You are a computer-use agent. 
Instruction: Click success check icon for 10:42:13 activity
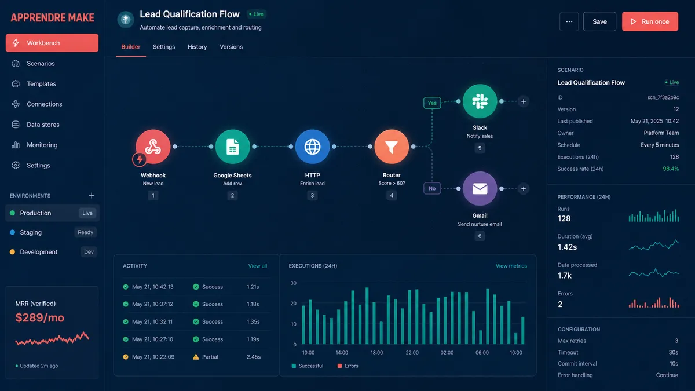196,287
